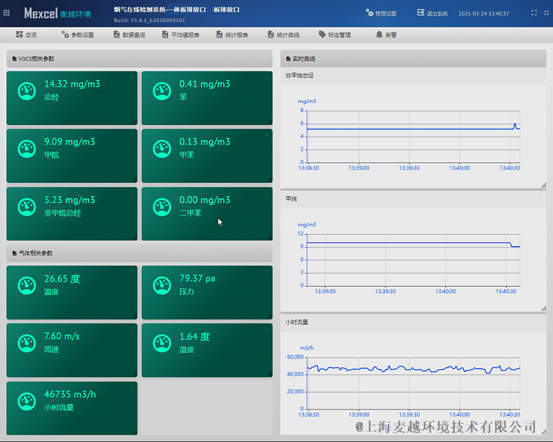Click the gauge icon on the 苯 card

pyautogui.click(x=161, y=90)
